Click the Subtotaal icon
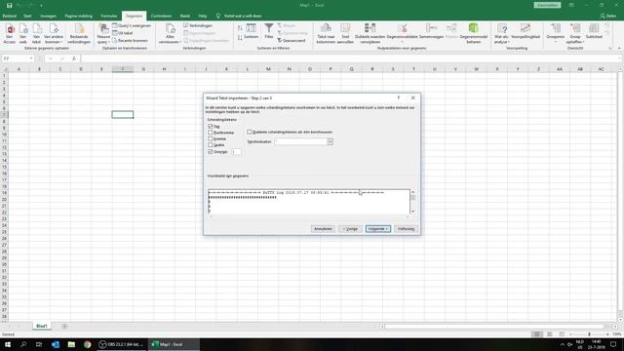Viewport: 624px width, 351px height. click(594, 28)
